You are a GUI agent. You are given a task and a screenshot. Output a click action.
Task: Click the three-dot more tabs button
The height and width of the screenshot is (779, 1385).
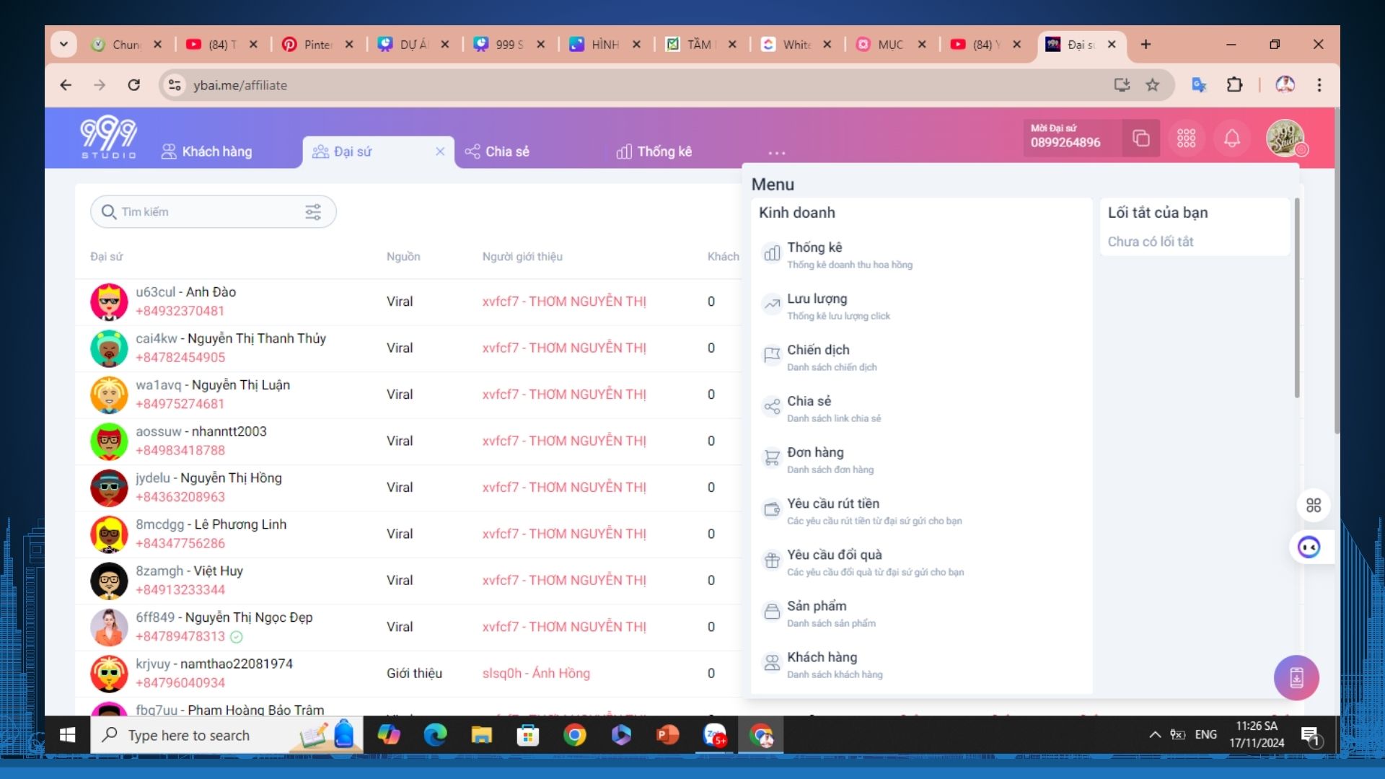pyautogui.click(x=776, y=153)
